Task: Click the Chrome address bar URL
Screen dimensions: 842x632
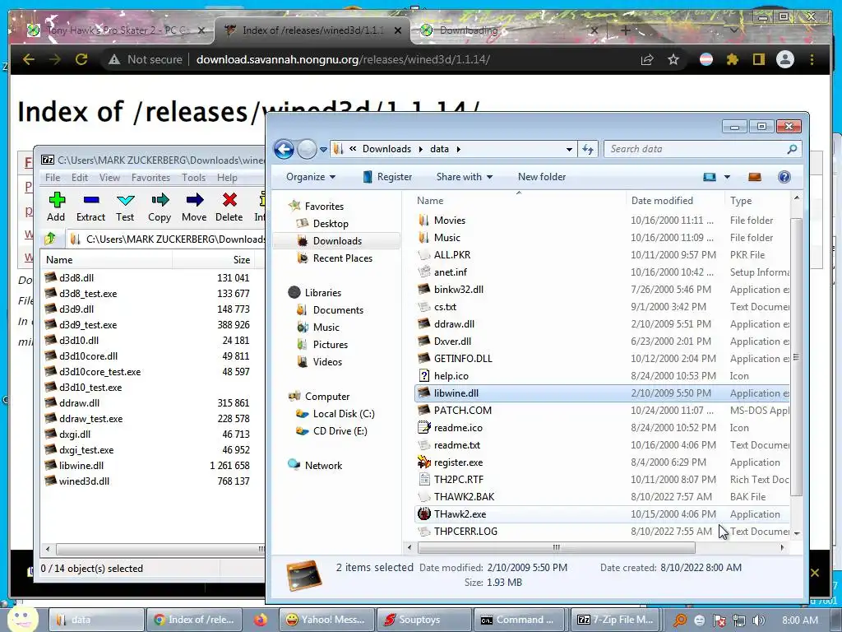Action: click(x=343, y=59)
